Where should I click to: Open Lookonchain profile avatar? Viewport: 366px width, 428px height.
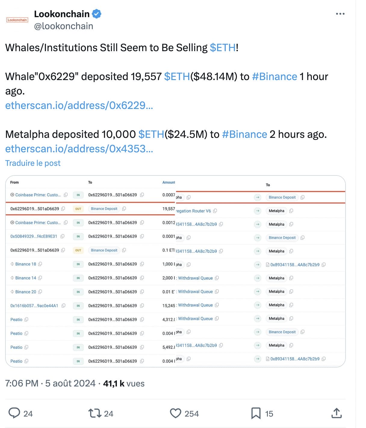tap(17, 20)
